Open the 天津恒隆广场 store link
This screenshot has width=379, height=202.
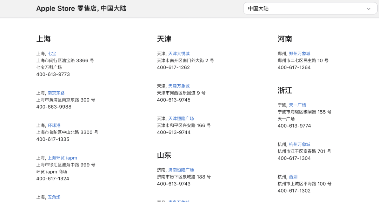pos(181,118)
